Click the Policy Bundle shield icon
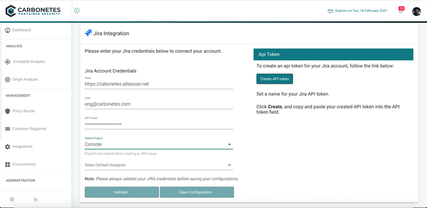The image size is (427, 208). pyautogui.click(x=7, y=111)
